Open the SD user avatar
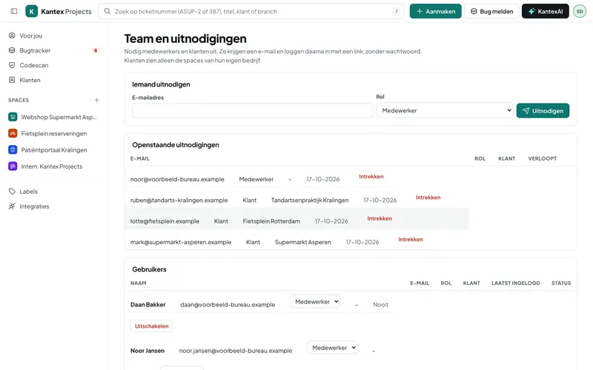Image resolution: width=593 pixels, height=370 pixels. pos(580,11)
